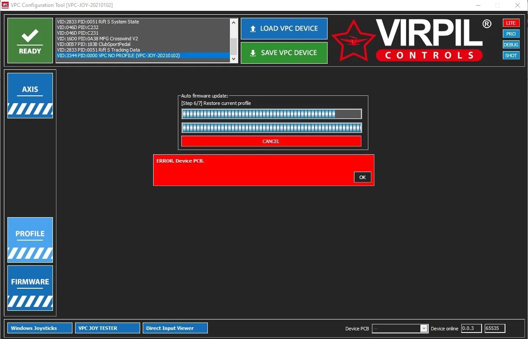Click the green READY checkmark button

click(x=30, y=41)
